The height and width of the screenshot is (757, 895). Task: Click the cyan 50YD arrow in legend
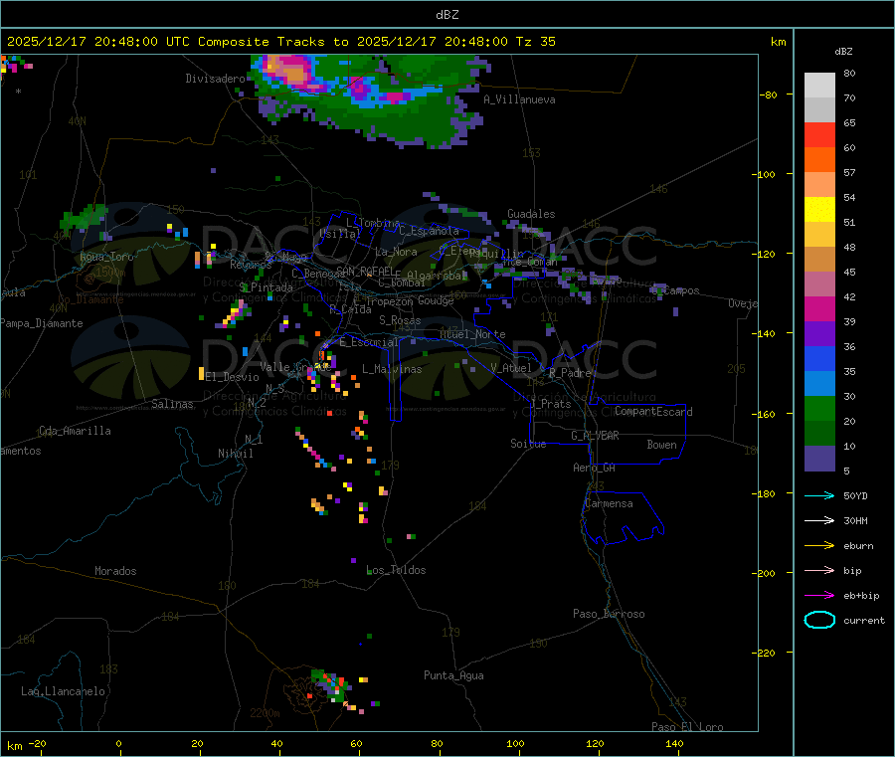(819, 495)
